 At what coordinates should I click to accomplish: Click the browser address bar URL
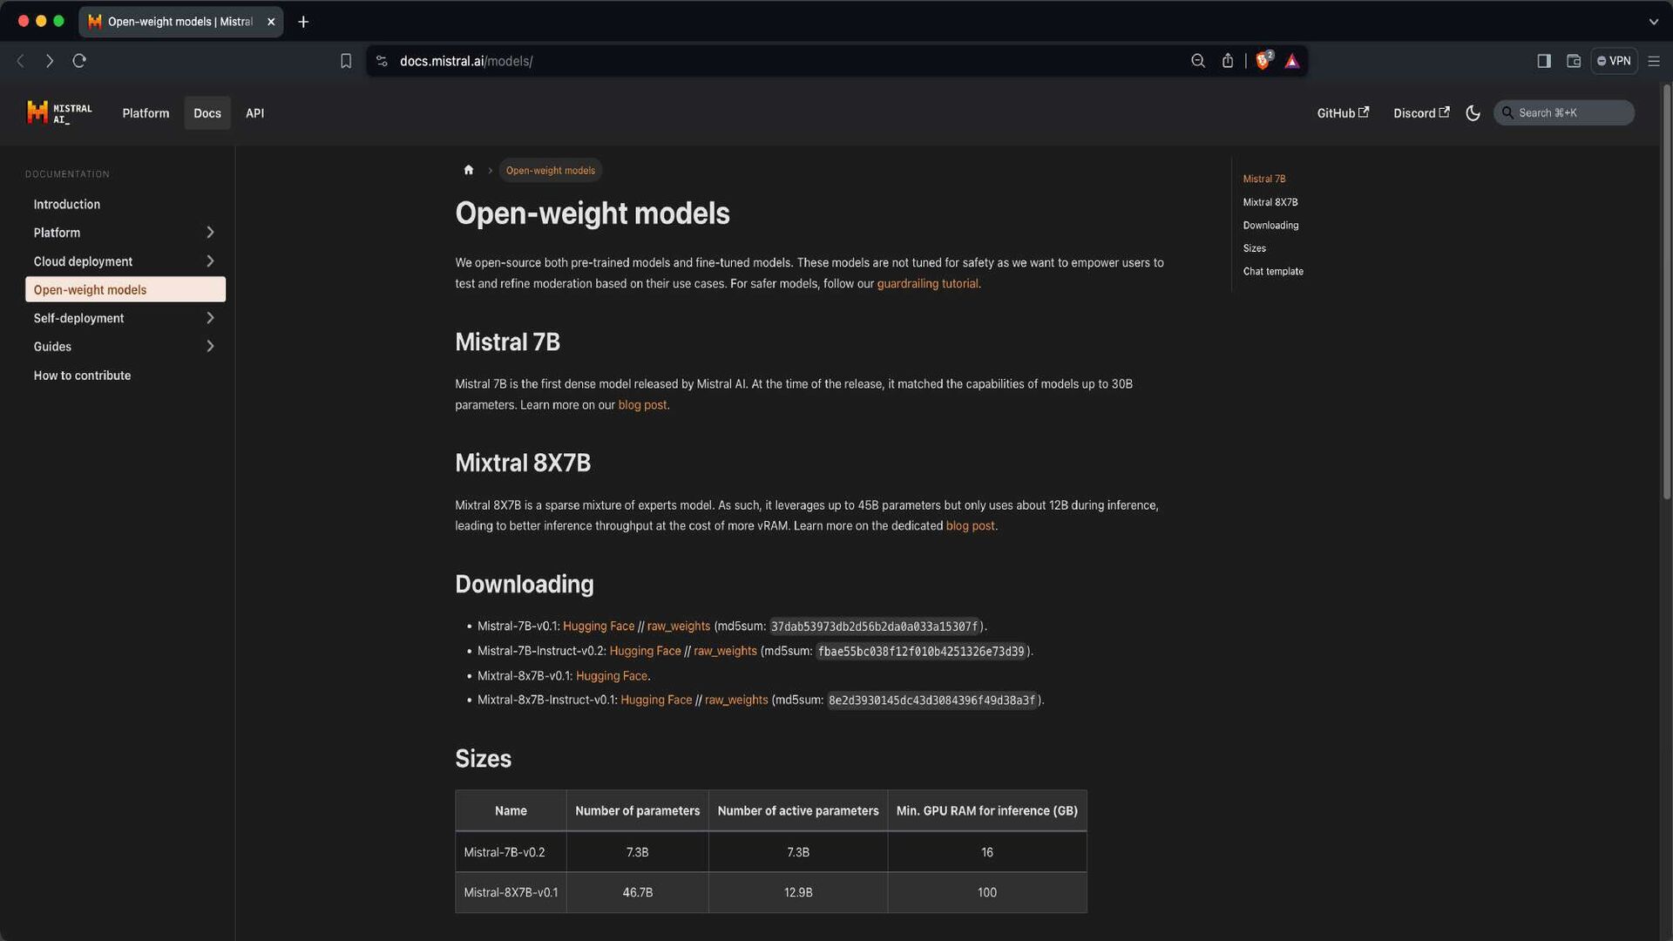tap(466, 61)
